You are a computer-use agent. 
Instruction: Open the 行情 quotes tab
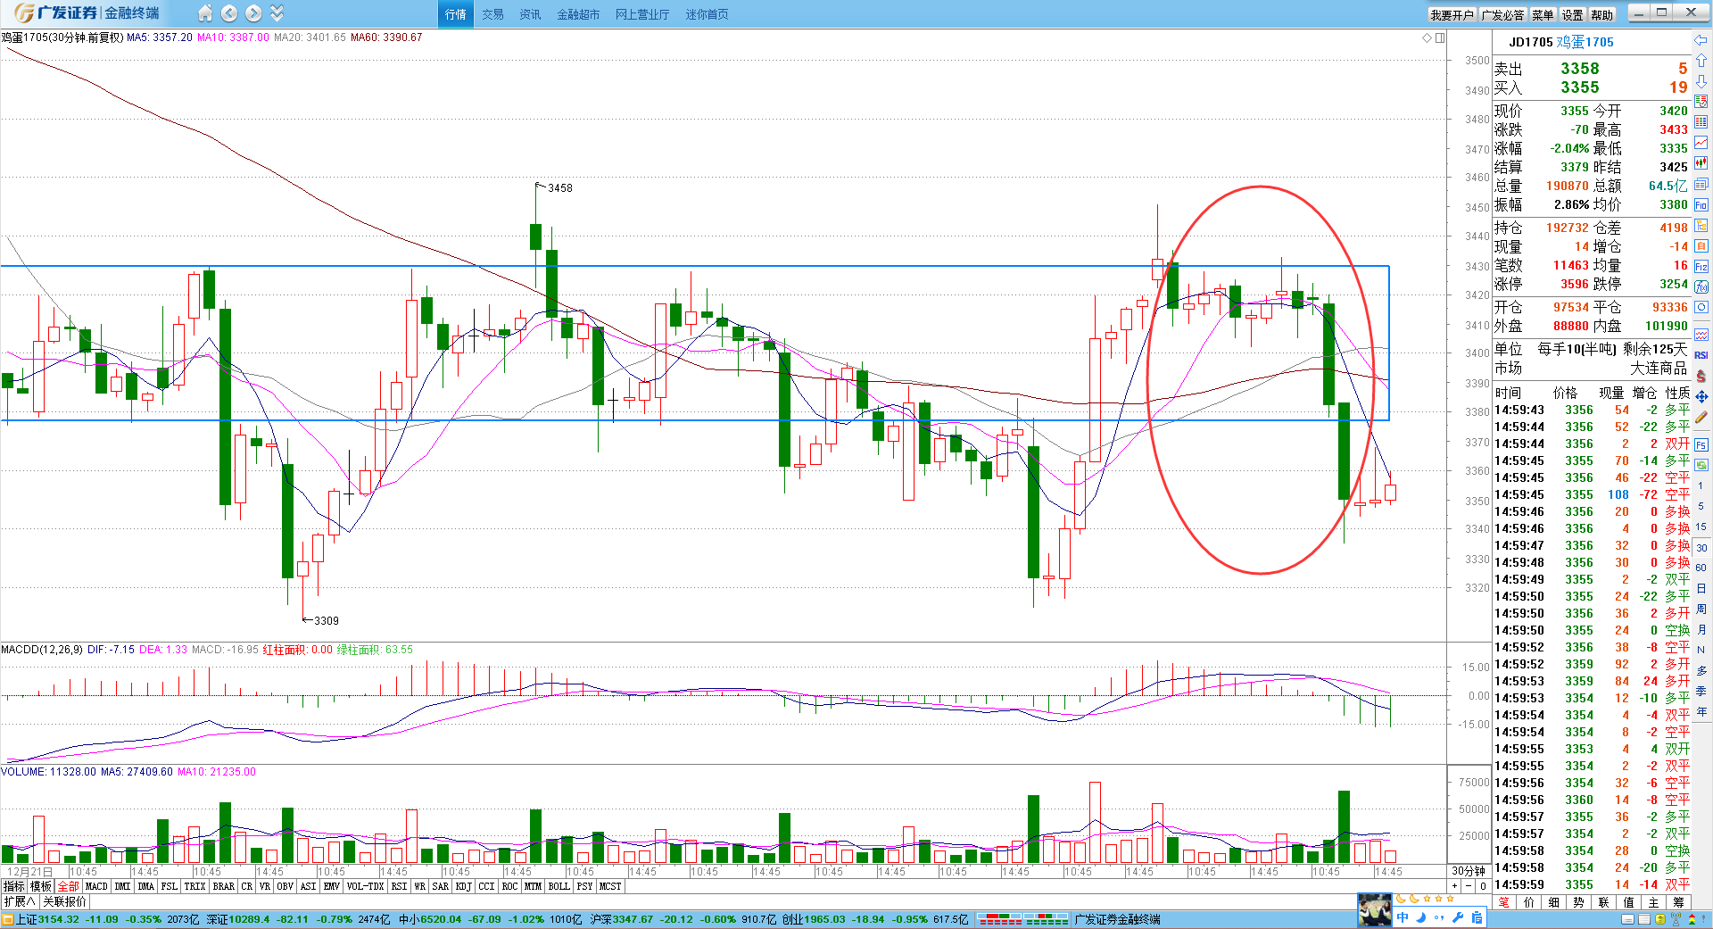[455, 14]
